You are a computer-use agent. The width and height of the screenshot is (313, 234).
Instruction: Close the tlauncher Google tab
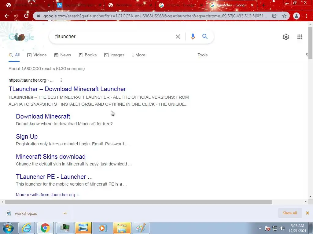252,5
